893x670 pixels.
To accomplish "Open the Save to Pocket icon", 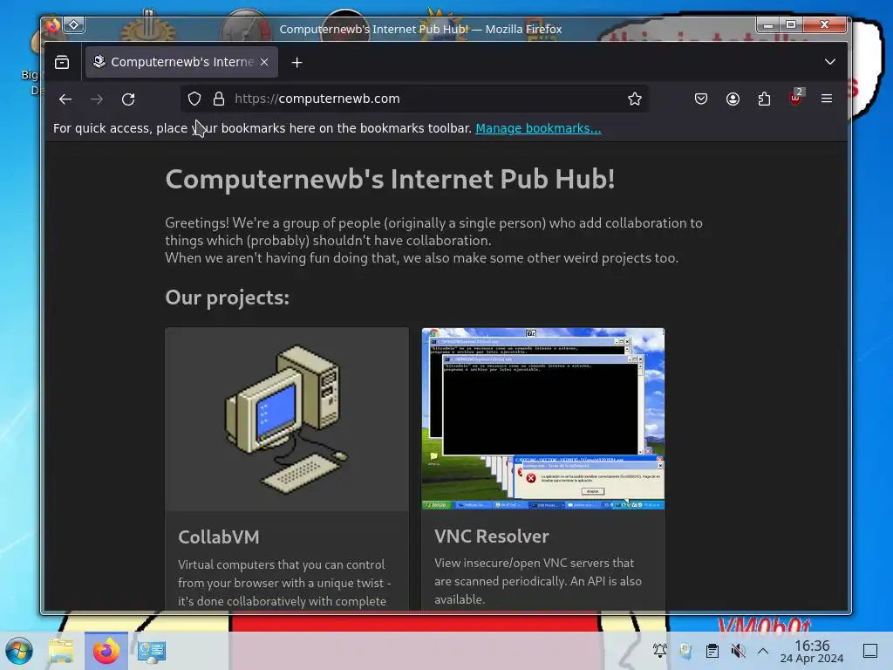I will pyautogui.click(x=701, y=99).
